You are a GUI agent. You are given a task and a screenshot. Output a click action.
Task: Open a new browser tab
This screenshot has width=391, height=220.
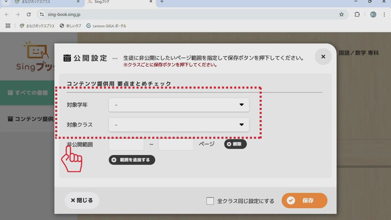tap(162, 2)
